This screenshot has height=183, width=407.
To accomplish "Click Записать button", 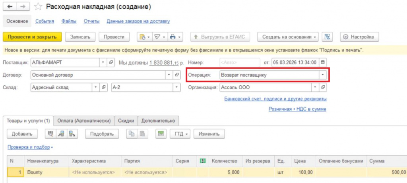I will (80, 37).
